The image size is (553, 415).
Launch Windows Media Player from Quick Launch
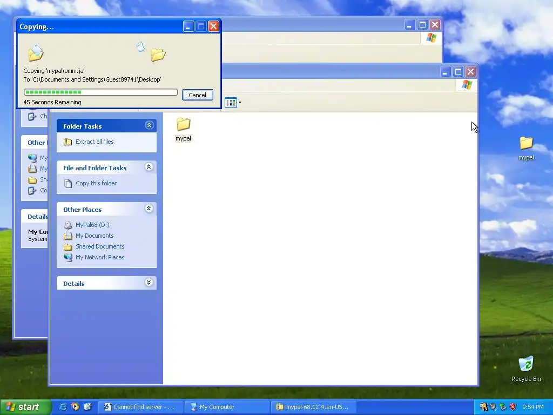(75, 407)
